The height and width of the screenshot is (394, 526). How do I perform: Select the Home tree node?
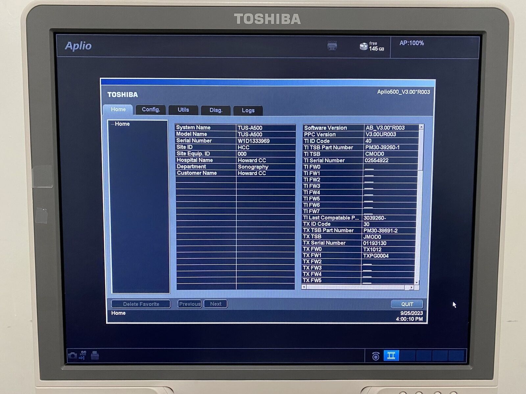coord(122,124)
